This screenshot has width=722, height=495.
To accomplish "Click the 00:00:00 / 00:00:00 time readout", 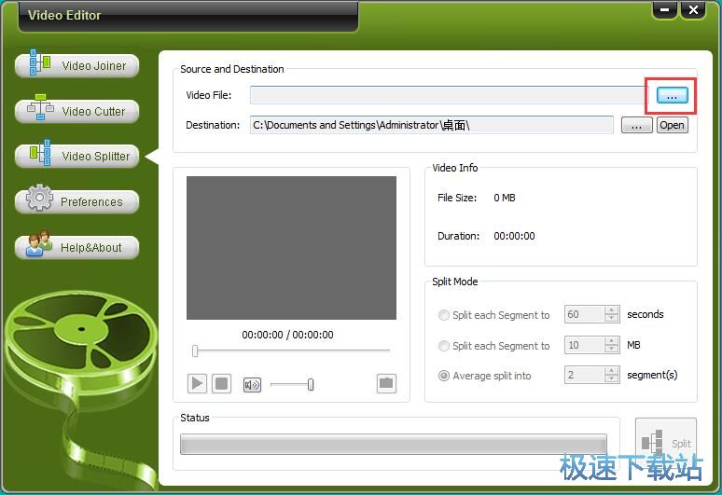I will [287, 335].
